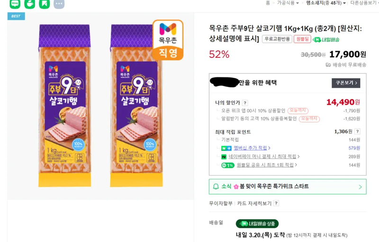Share via the green blog icon
This screenshot has height=242, width=379.
coord(15,3)
